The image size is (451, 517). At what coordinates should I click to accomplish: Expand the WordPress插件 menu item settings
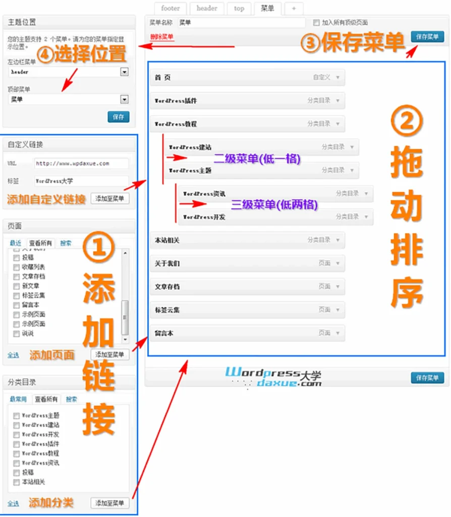click(337, 101)
